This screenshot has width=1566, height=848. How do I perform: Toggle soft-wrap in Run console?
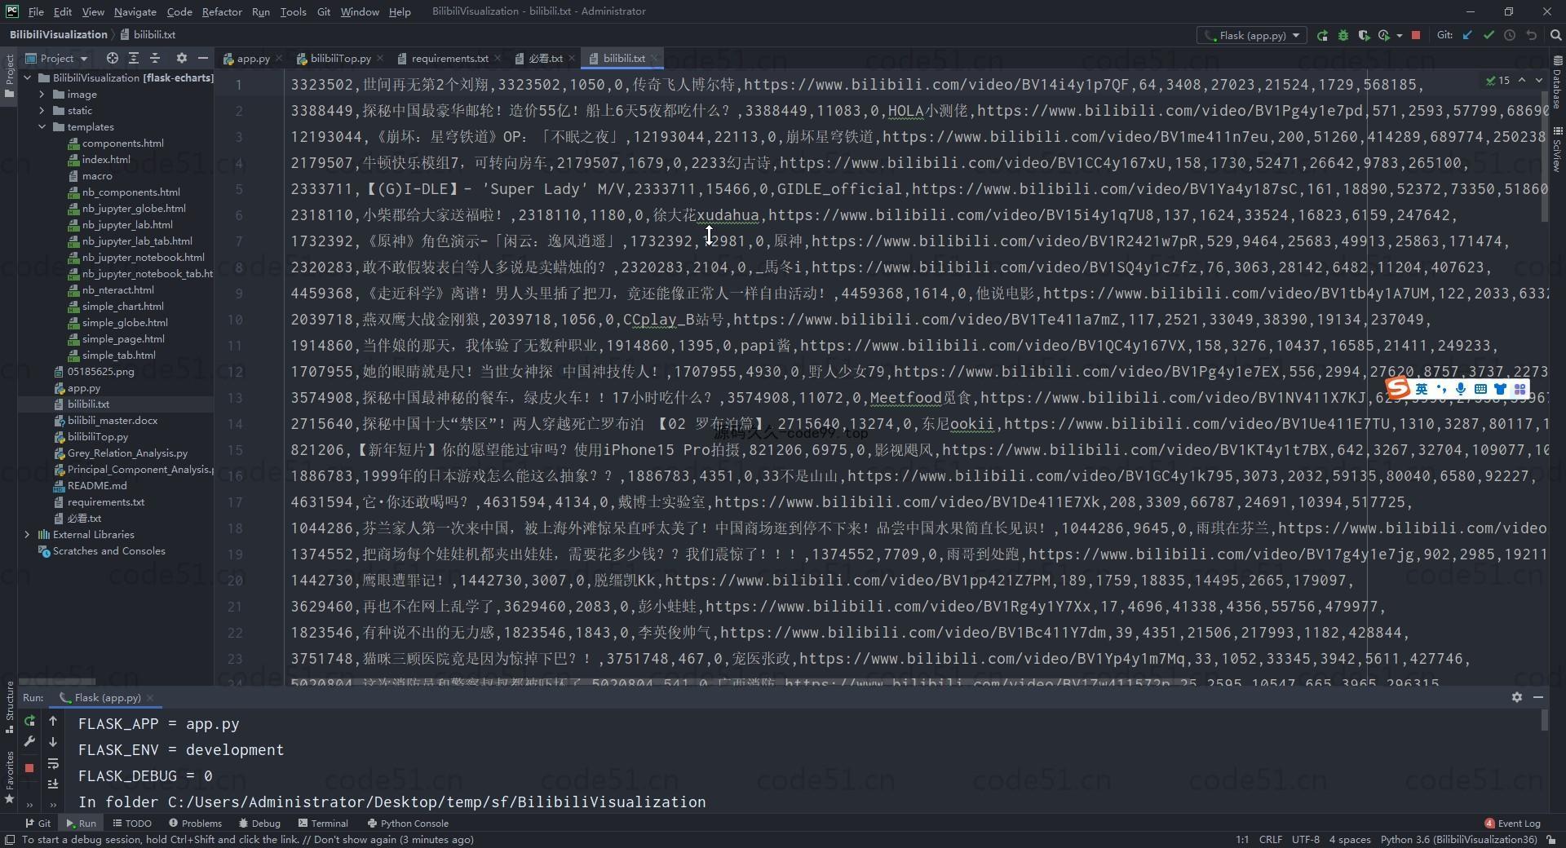(53, 764)
